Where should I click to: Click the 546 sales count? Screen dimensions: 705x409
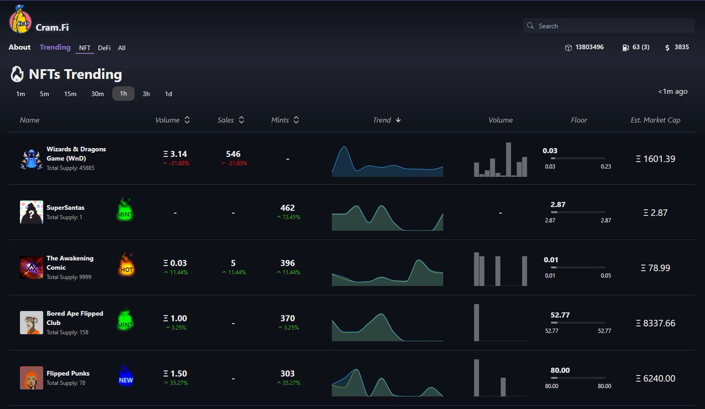click(x=233, y=154)
